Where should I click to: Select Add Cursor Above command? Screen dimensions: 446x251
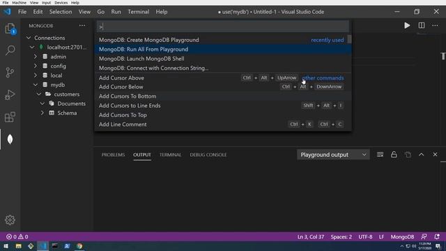tap(223, 77)
